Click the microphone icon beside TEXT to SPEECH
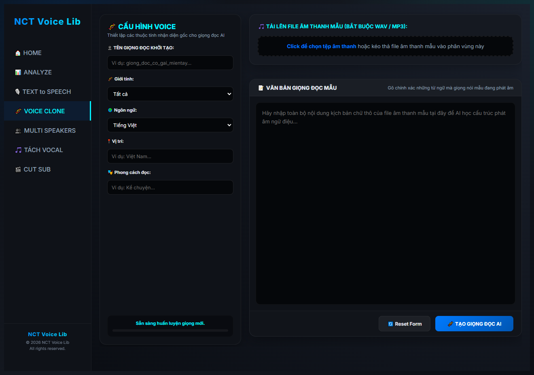The image size is (534, 375). tap(17, 92)
